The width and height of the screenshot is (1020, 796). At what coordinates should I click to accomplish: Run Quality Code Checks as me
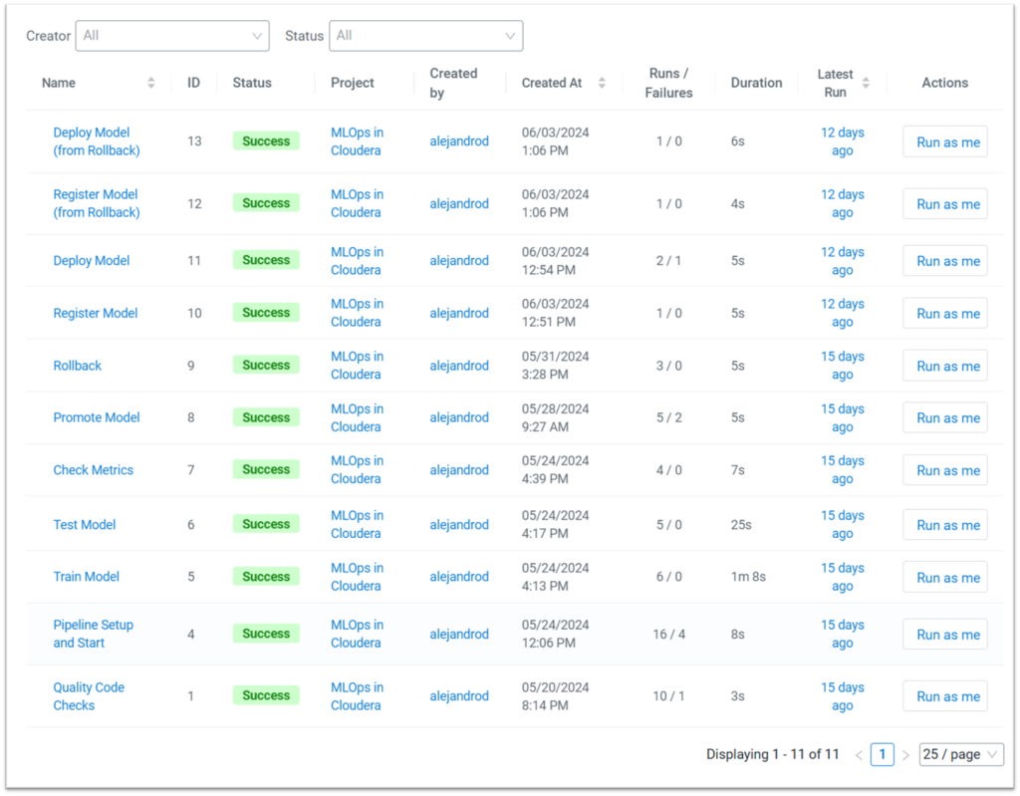coord(945,696)
